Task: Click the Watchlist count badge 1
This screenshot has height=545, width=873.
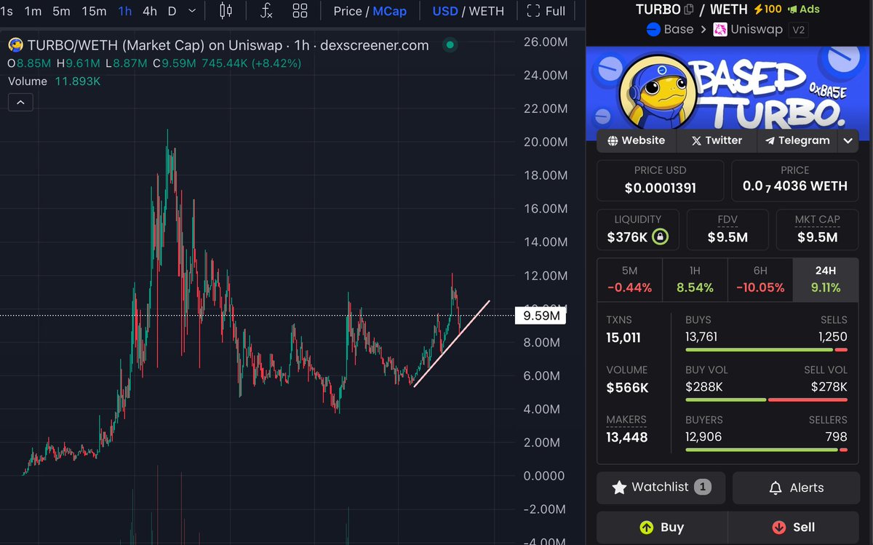Action: pos(702,488)
